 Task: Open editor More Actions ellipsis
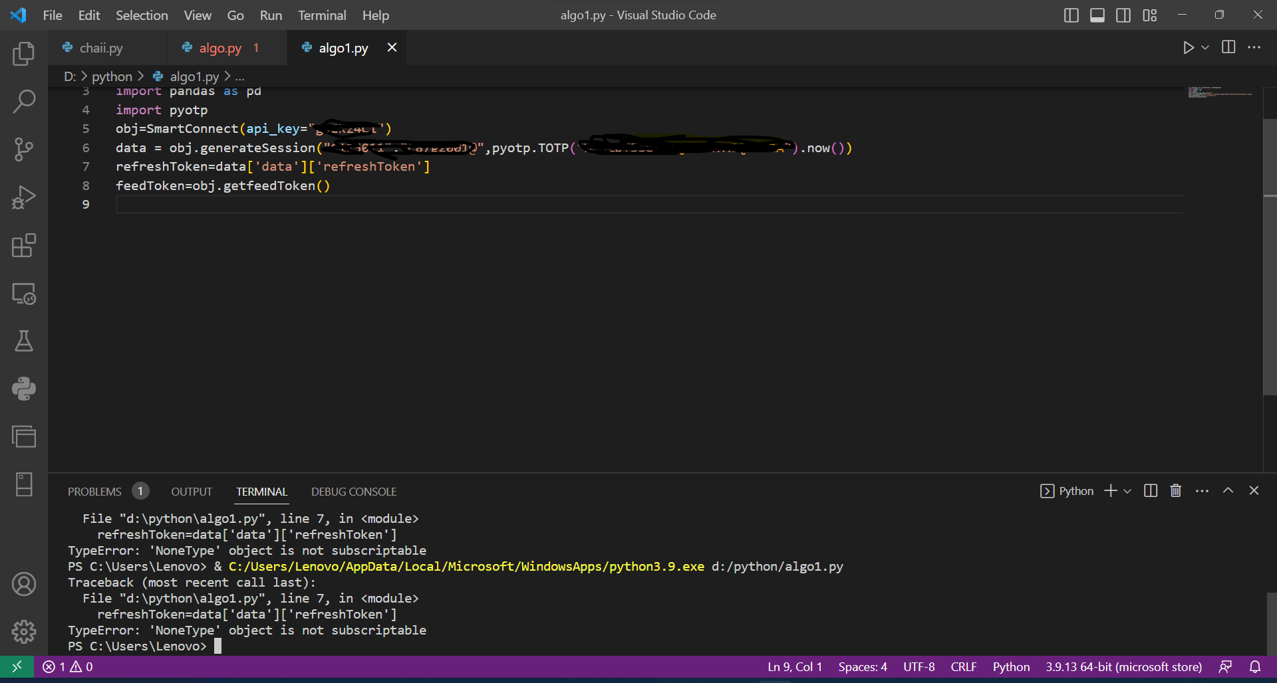1254,47
